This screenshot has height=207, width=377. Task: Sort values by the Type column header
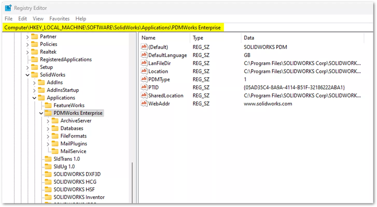tap(216, 38)
